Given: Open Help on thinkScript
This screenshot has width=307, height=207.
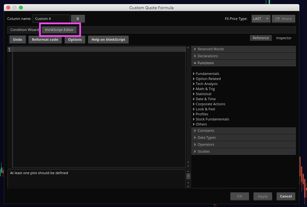Looking at the screenshot, I should pyautogui.click(x=108, y=40).
